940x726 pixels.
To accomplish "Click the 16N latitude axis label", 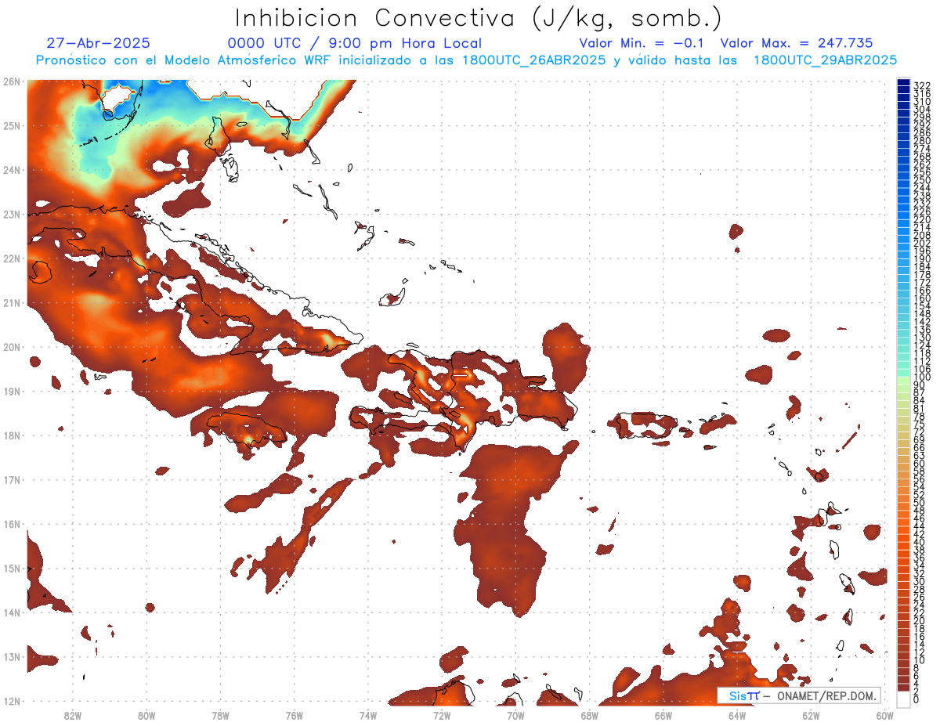I will pyautogui.click(x=11, y=523).
